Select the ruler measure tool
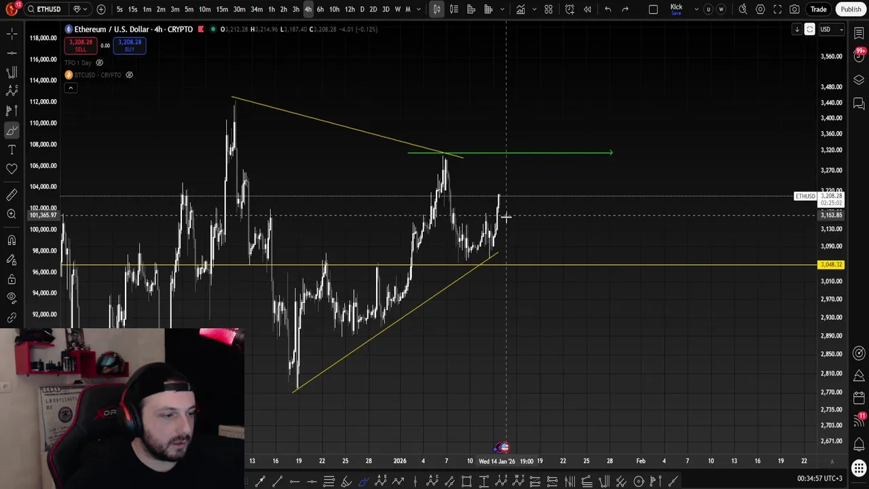869x489 pixels. point(12,195)
